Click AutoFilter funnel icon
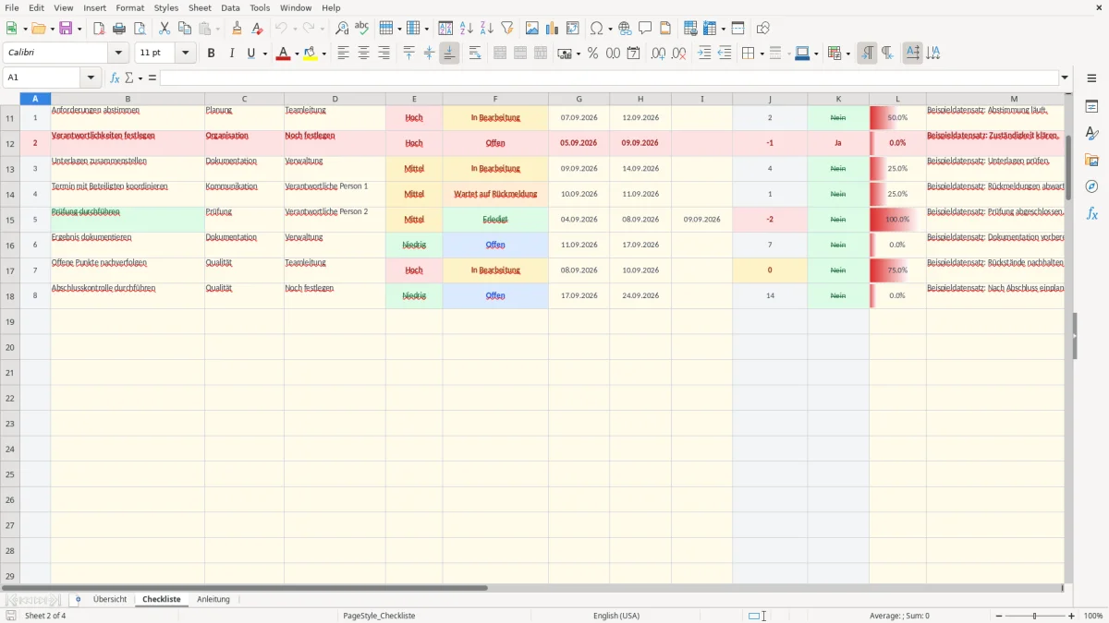Viewport: 1109px width, 623px height. point(507,29)
